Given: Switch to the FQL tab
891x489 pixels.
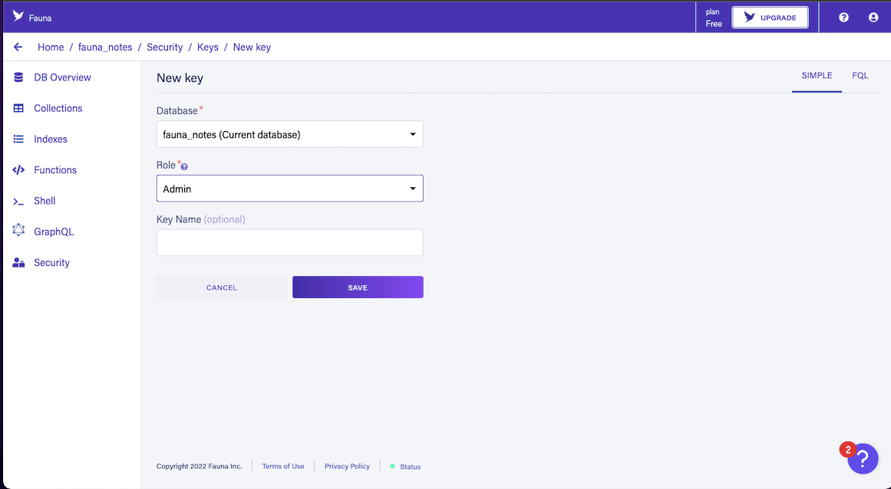Looking at the screenshot, I should (860, 75).
